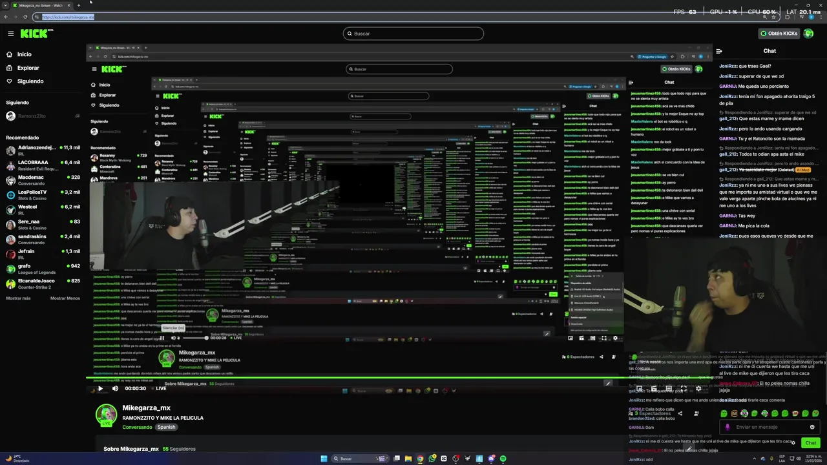Click the browser address bar URL
This screenshot has width=827, height=465.
[68, 17]
